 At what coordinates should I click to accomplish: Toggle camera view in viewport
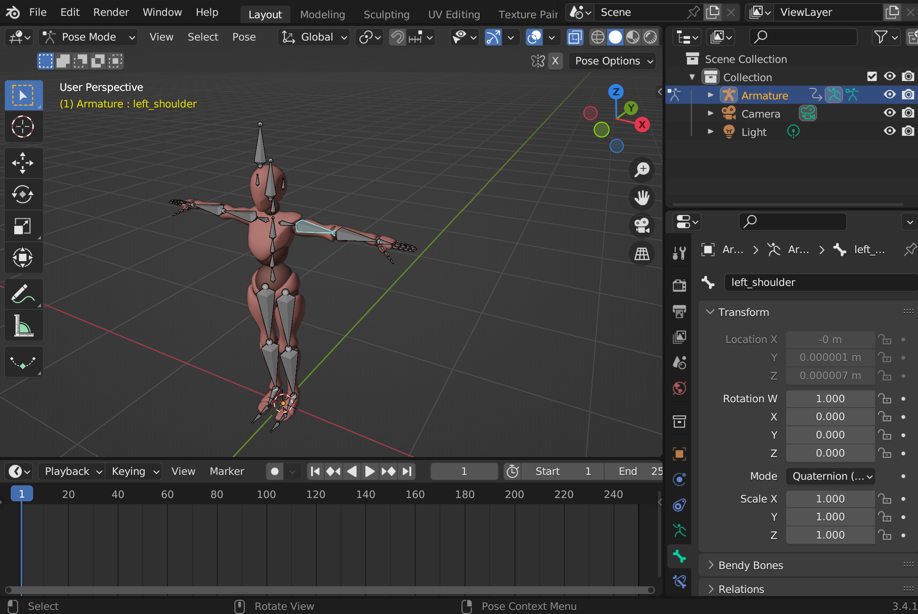[642, 225]
